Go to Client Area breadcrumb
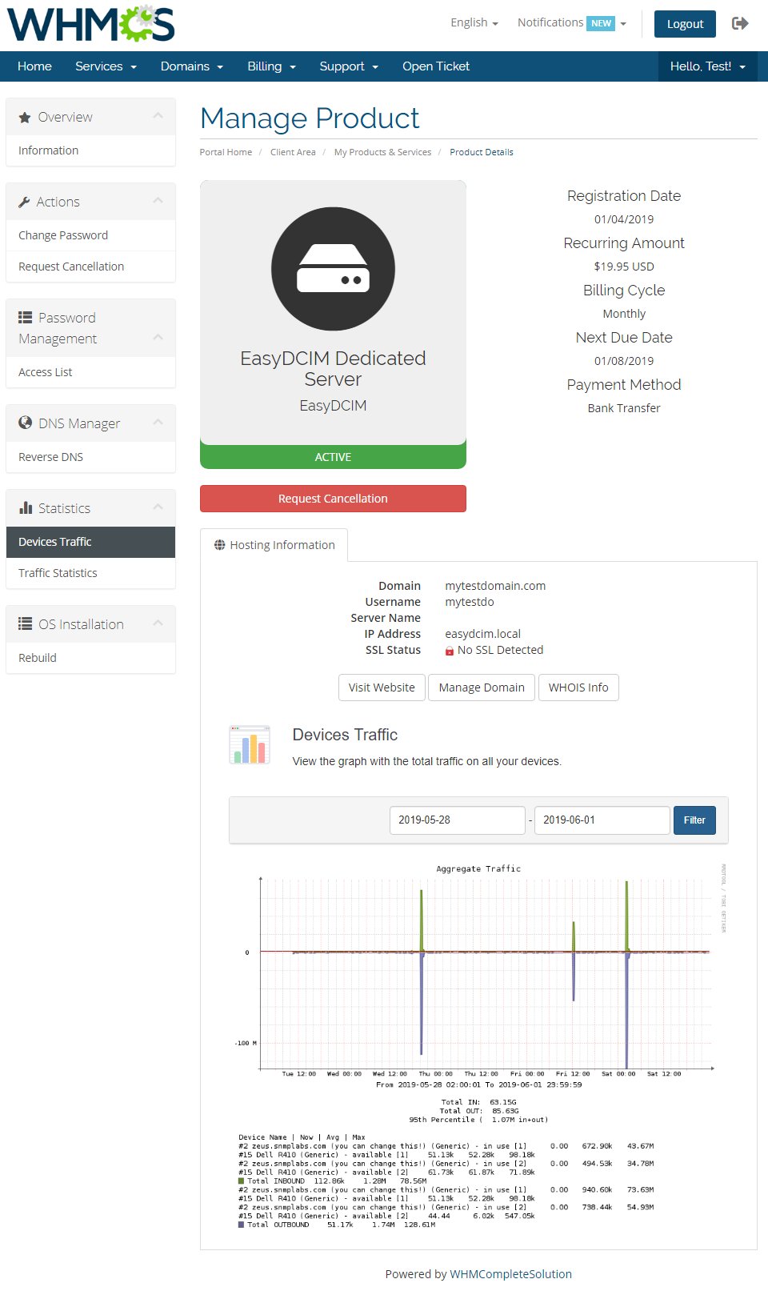This screenshot has height=1311, width=768. pyautogui.click(x=293, y=152)
